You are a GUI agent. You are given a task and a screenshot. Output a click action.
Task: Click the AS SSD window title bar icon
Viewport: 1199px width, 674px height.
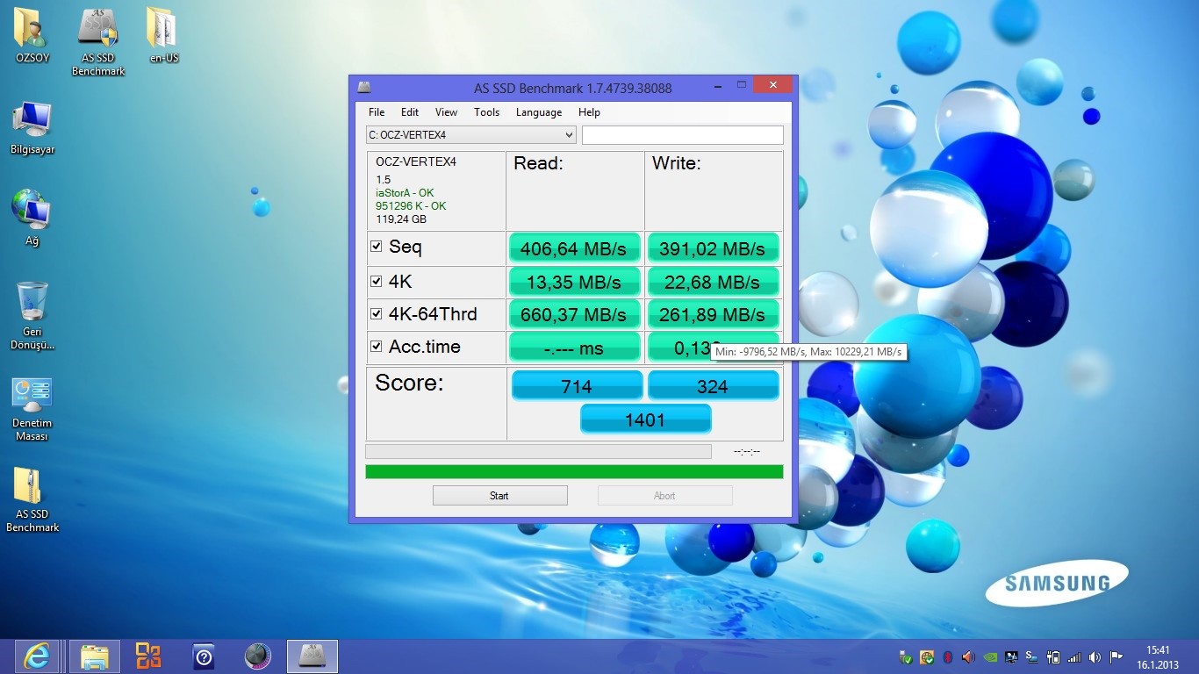pos(364,87)
